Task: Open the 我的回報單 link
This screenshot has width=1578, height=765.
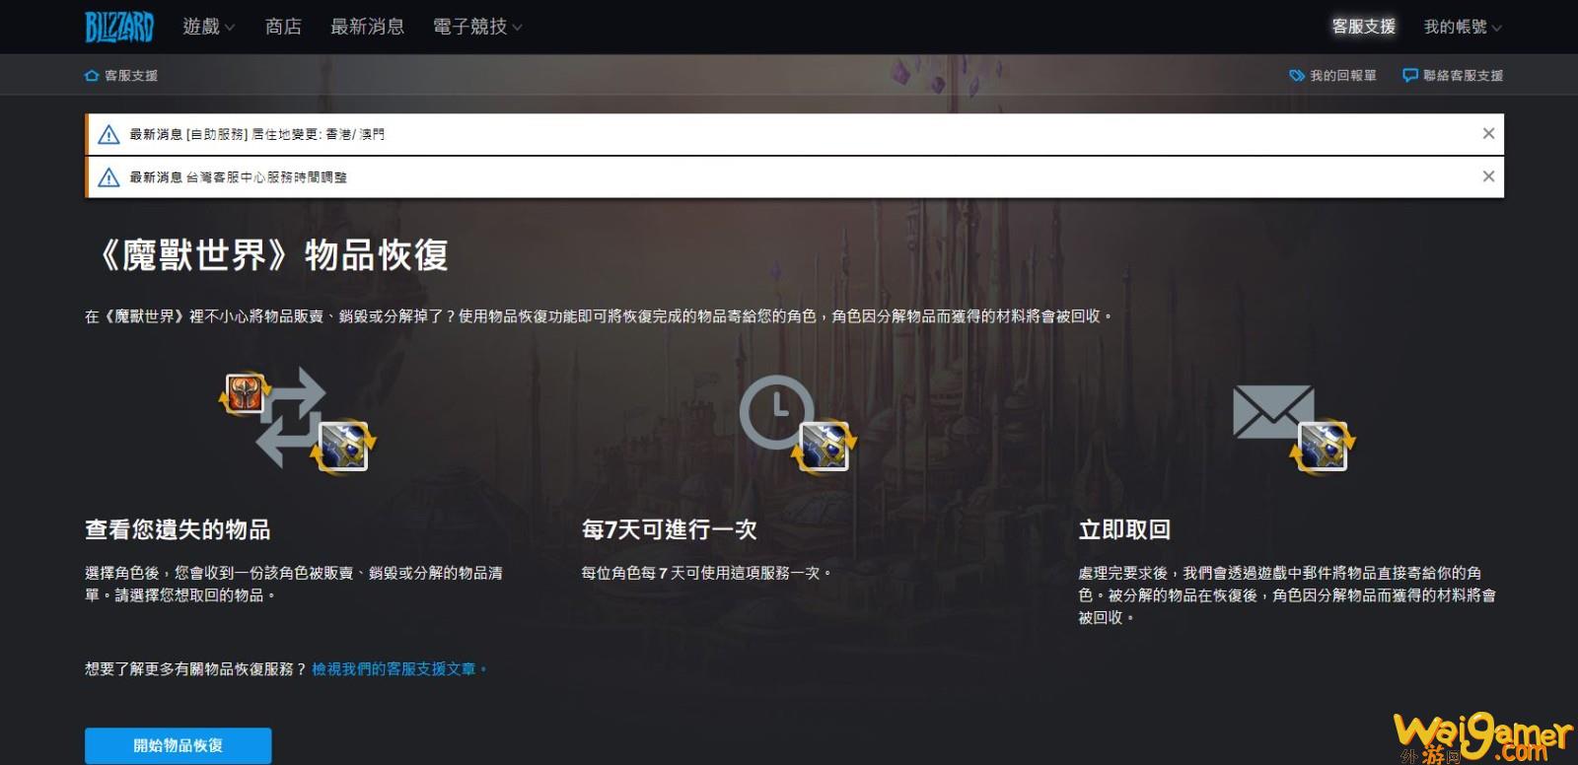Action: pyautogui.click(x=1342, y=75)
